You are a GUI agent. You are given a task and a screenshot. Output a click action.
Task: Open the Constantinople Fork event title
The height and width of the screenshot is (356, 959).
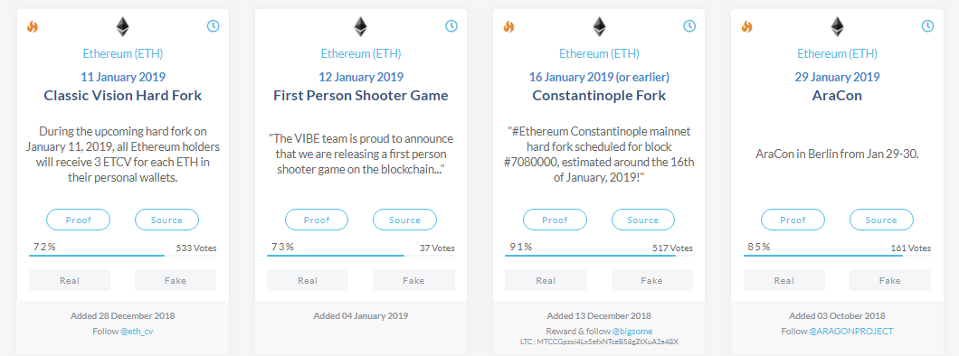pyautogui.click(x=599, y=96)
